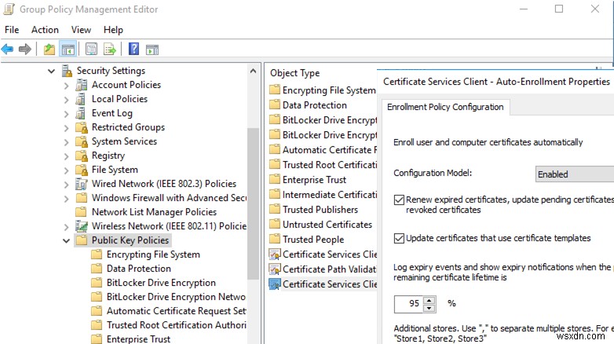Toggle Renew expired certificates checkbox
The width and height of the screenshot is (614, 344).
tap(399, 199)
